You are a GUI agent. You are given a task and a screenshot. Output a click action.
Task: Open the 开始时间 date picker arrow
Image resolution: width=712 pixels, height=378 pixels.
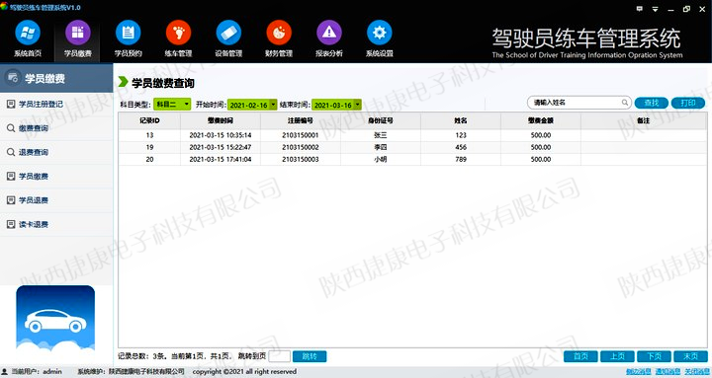(x=273, y=105)
